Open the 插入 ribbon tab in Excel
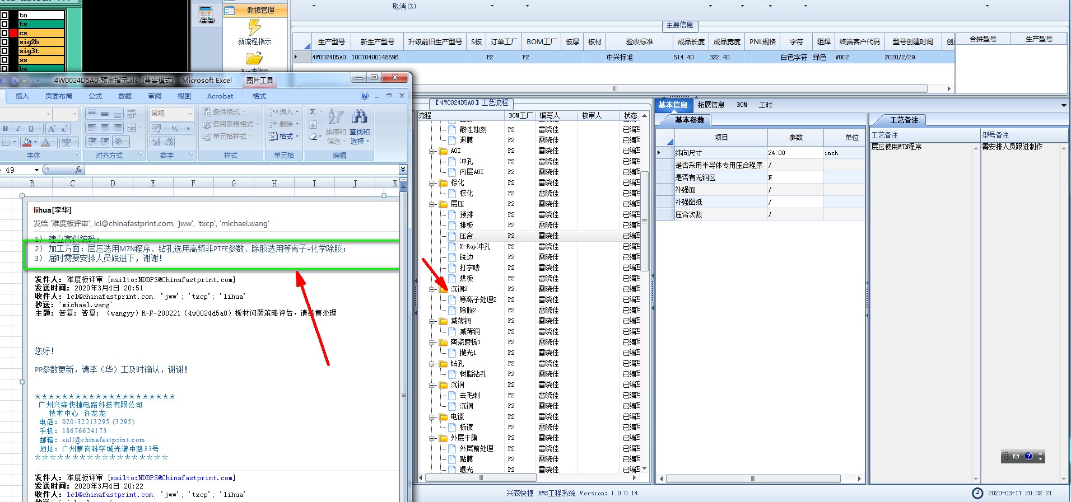 pos(22,96)
